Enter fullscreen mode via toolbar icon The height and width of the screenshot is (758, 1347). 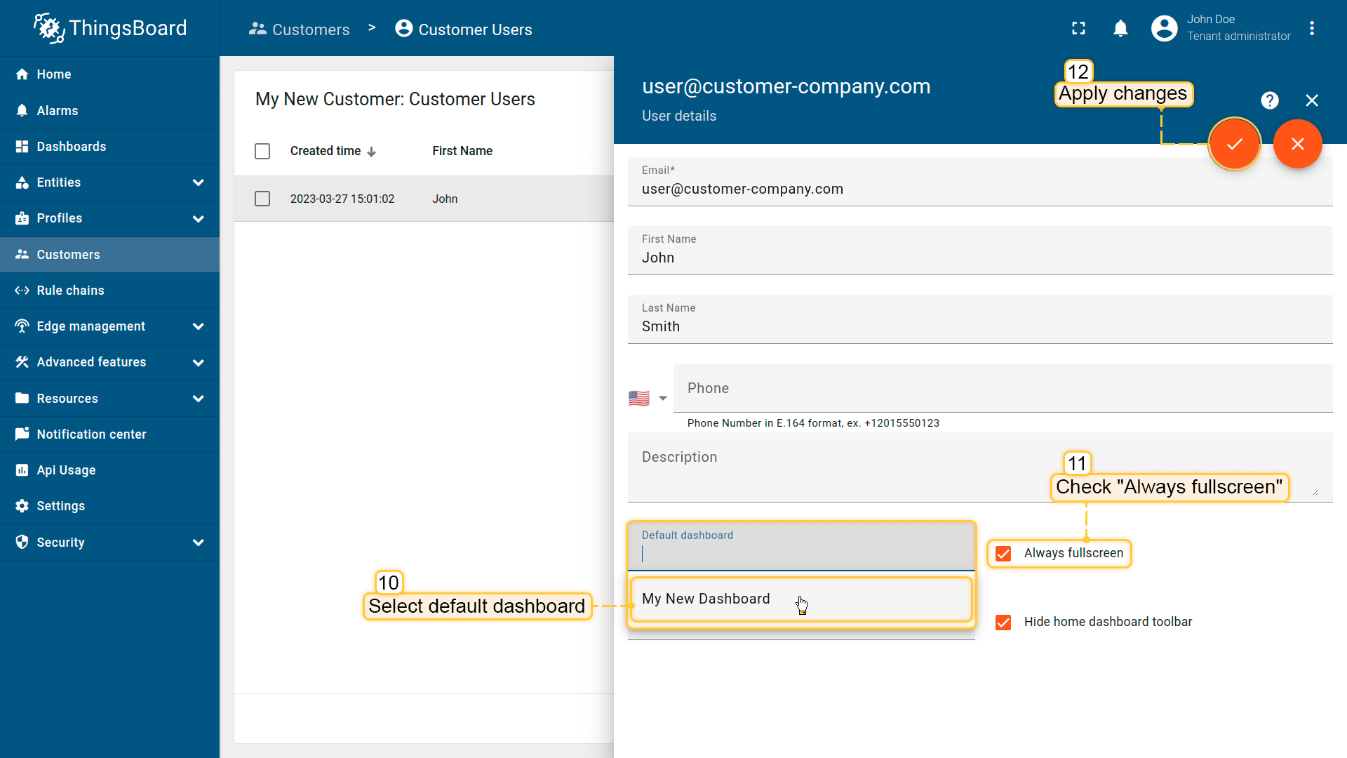(1078, 29)
